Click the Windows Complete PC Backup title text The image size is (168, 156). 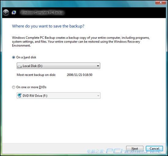click(42, 13)
